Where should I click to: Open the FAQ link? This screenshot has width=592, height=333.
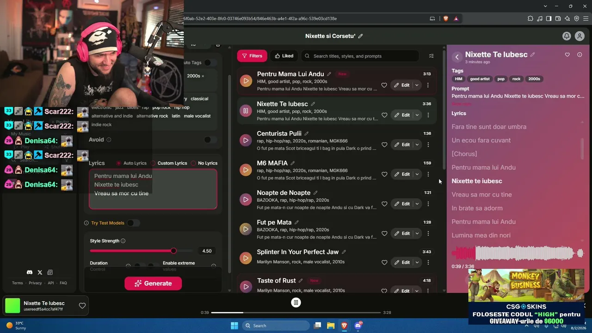(63, 283)
